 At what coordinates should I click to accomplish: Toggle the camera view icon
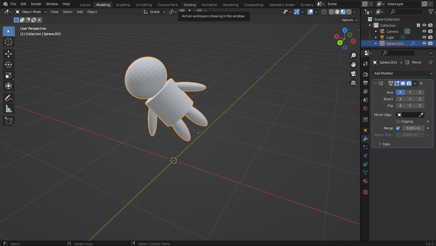coord(353,74)
